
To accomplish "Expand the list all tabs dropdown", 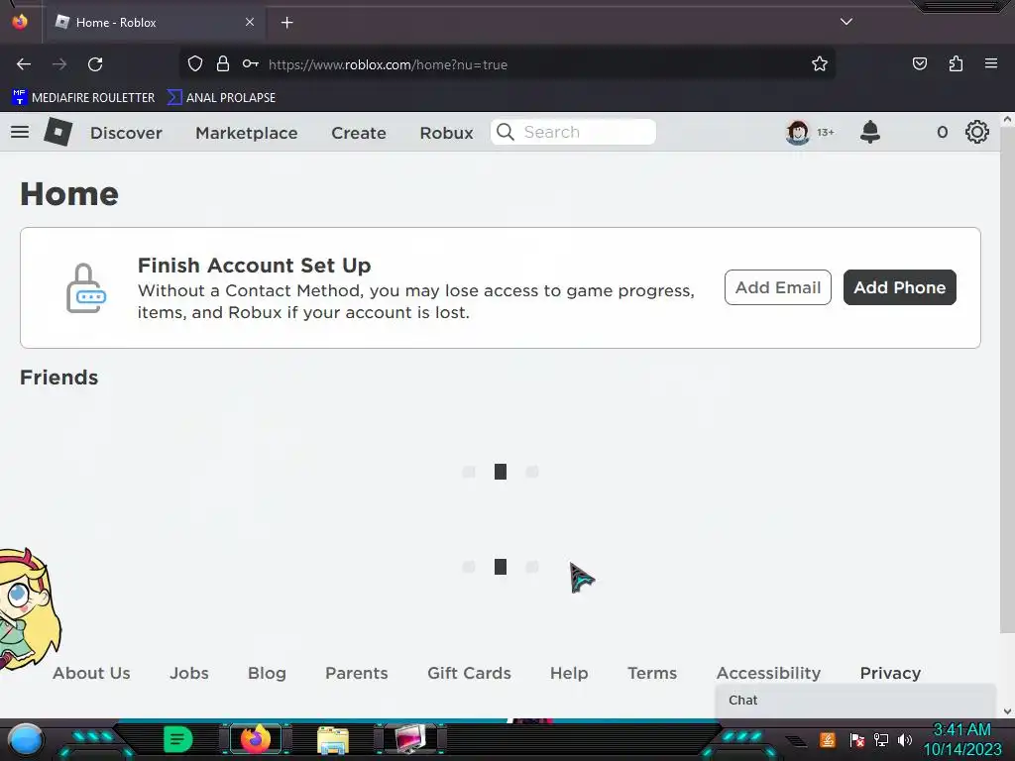I will click(x=846, y=22).
